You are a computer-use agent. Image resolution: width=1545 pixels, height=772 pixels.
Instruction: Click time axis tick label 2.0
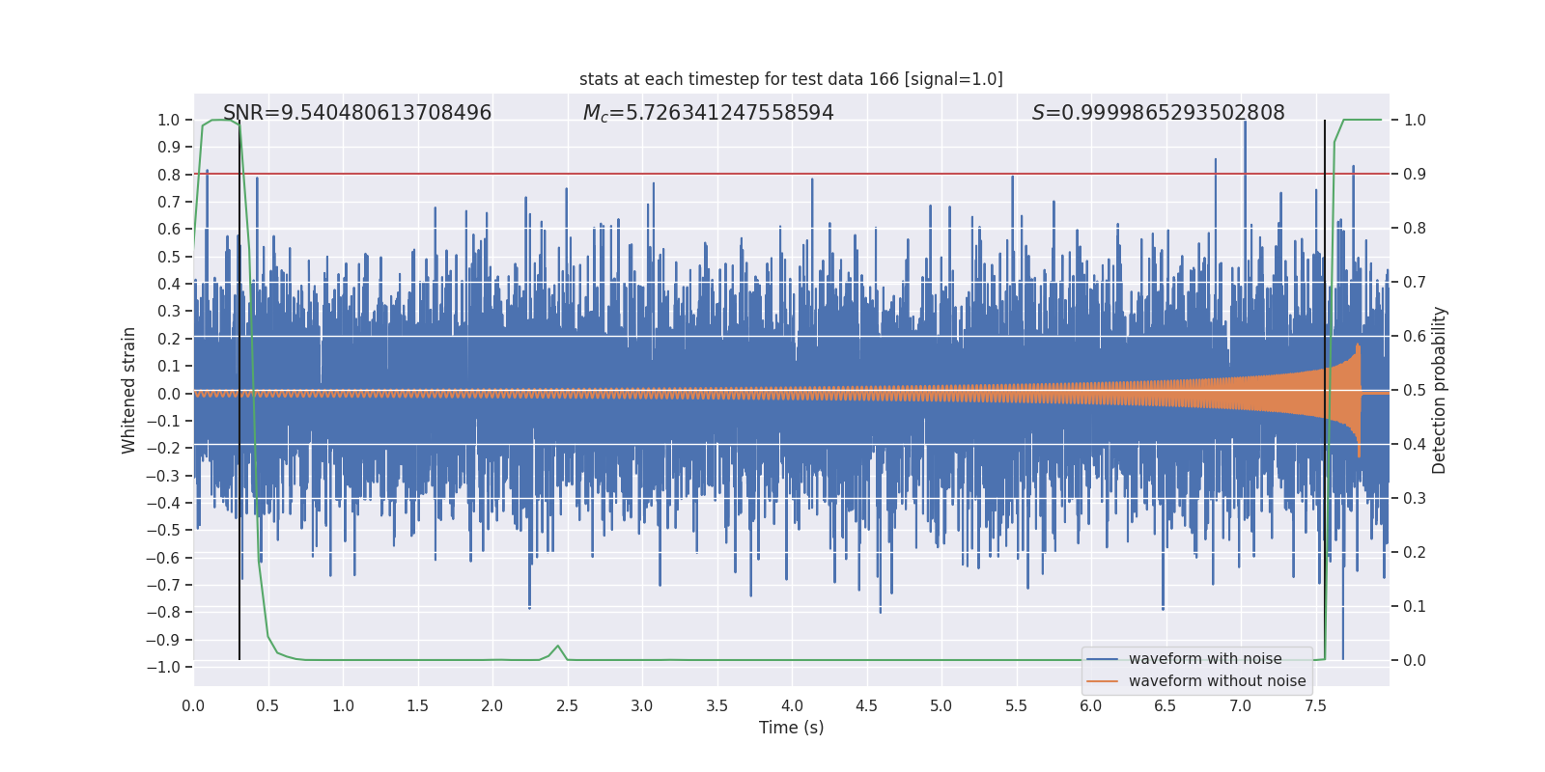pos(492,705)
